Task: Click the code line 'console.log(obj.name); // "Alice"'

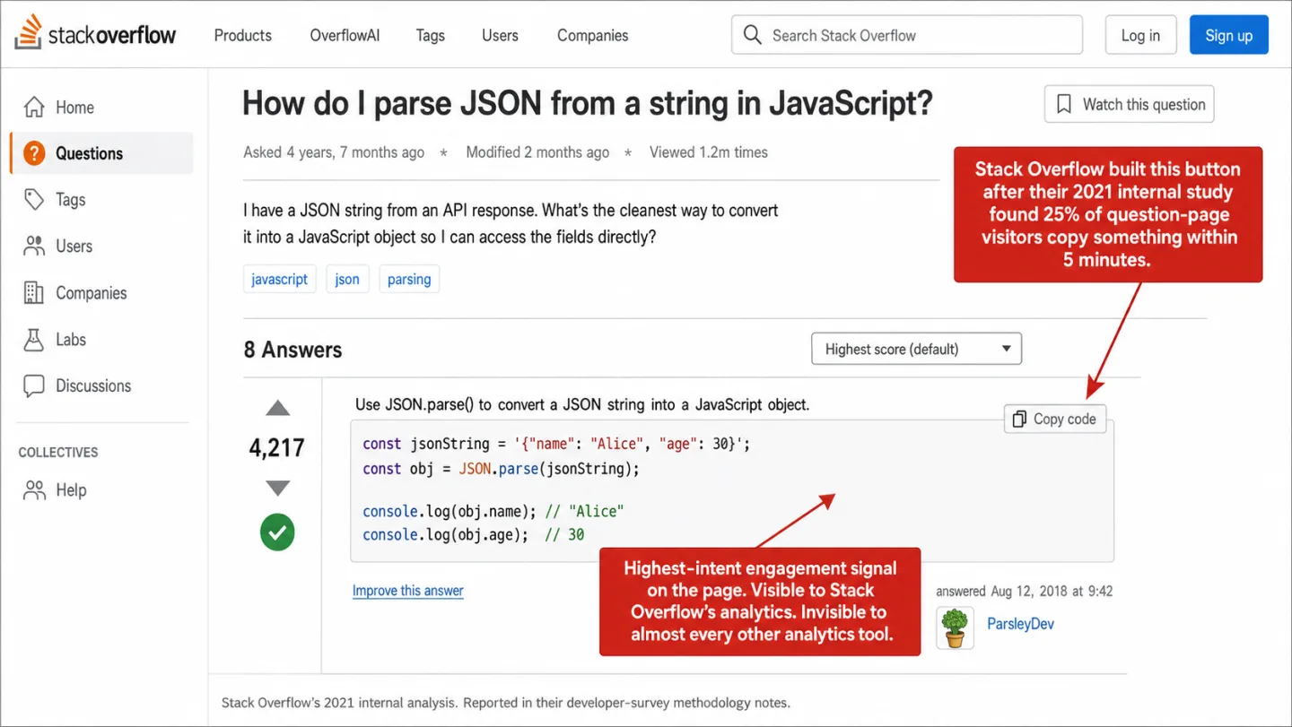Action: 493,512
